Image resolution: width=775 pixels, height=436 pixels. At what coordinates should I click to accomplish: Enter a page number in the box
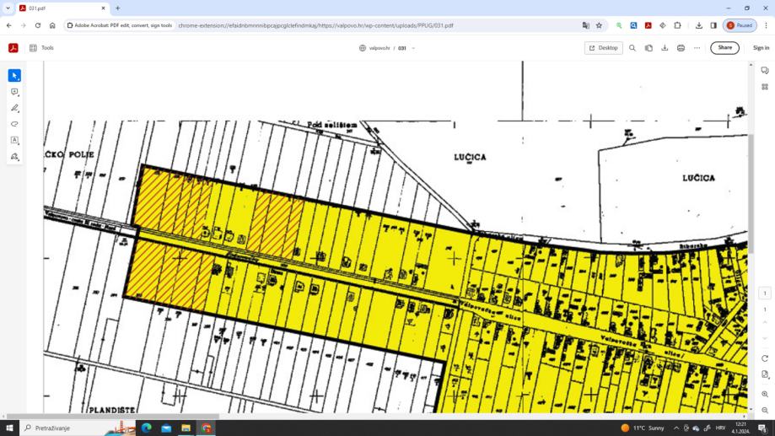point(765,293)
